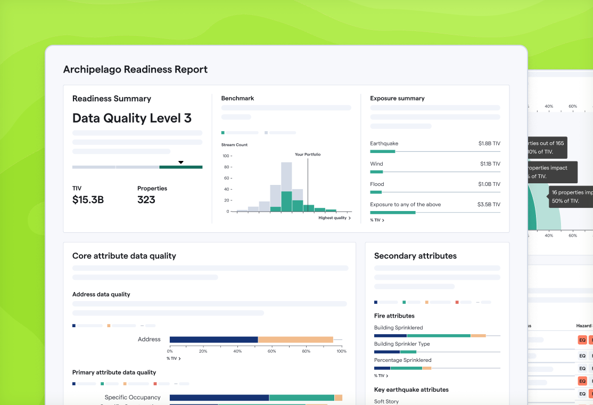Click the 16 properties tooltip in background window

[571, 197]
